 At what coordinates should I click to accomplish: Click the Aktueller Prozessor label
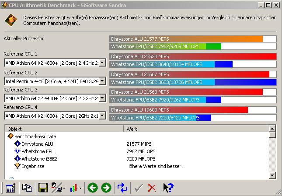pyautogui.click(x=24, y=38)
